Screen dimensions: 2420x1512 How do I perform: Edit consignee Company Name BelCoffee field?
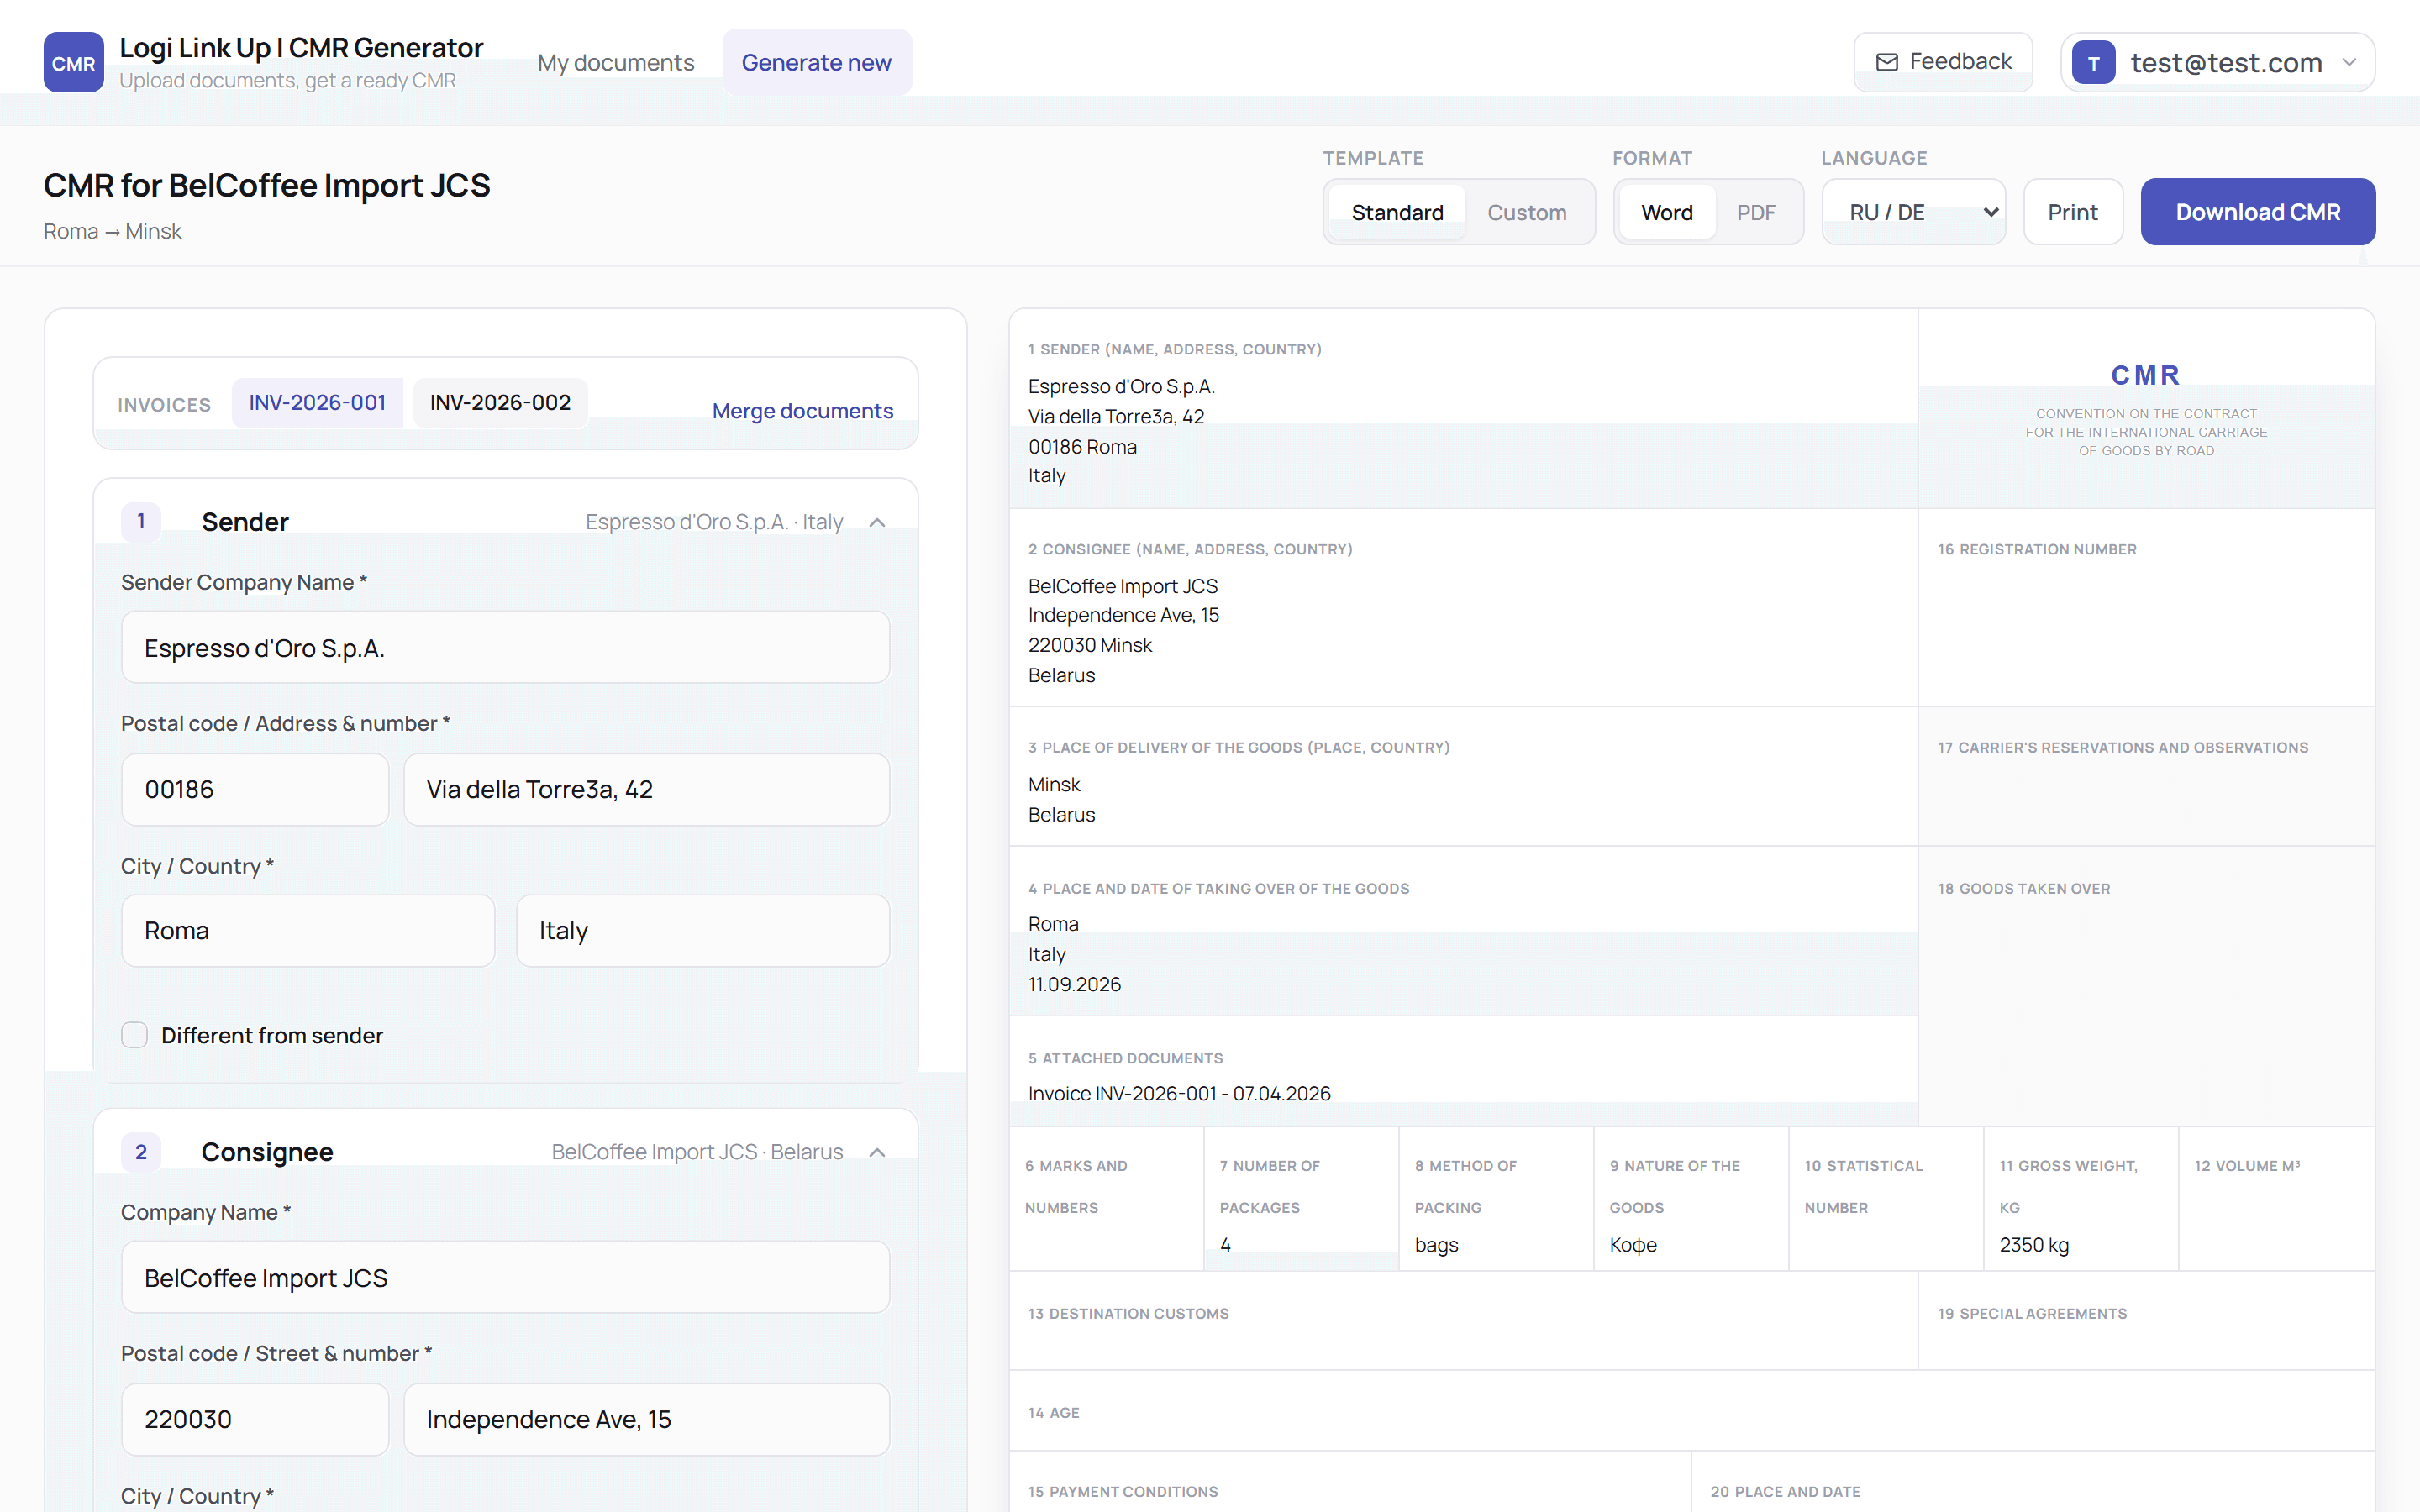pyautogui.click(x=505, y=1278)
